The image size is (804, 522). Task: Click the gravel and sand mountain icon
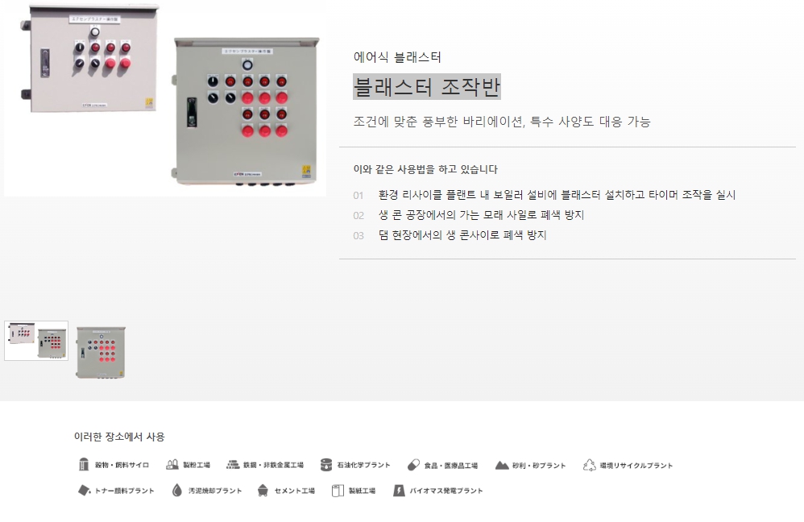point(502,465)
